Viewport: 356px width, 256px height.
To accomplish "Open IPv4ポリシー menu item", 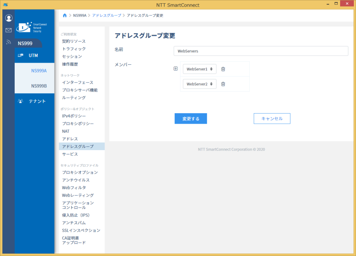I will pos(74,116).
